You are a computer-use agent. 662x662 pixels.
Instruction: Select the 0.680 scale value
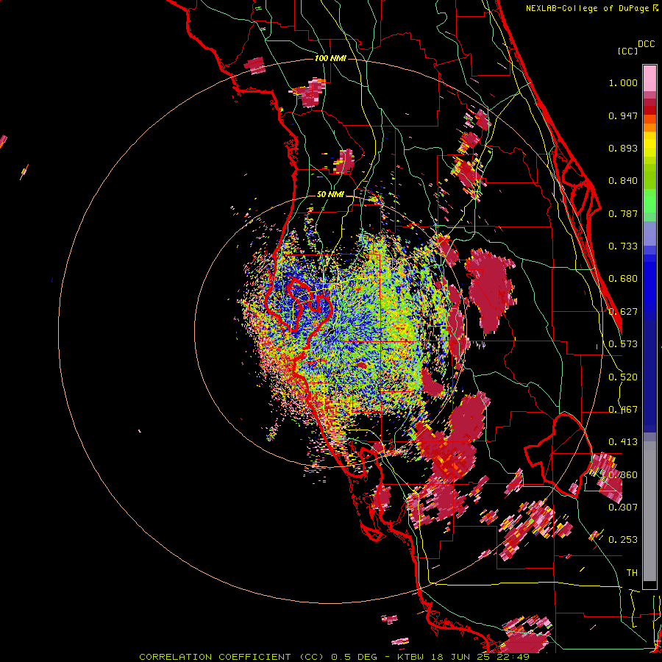point(623,279)
